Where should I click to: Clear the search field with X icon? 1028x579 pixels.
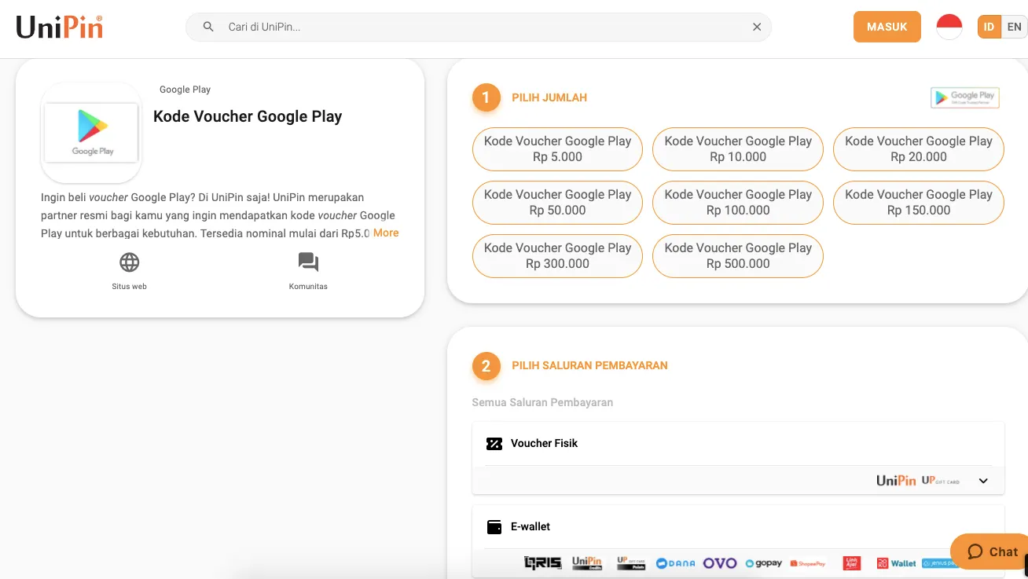coord(757,27)
